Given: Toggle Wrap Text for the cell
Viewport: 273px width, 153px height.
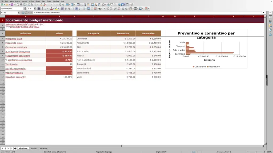Looking at the screenshot, I should coord(84,9).
